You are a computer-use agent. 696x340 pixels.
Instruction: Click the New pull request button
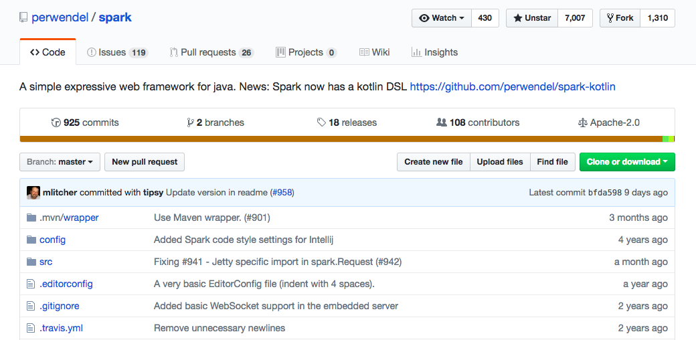tap(145, 162)
